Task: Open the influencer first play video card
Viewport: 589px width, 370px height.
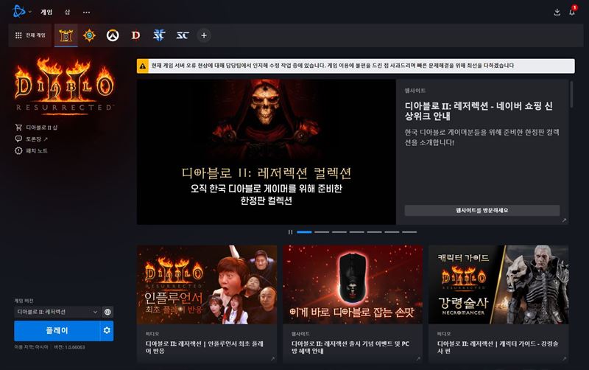Action: point(207,304)
